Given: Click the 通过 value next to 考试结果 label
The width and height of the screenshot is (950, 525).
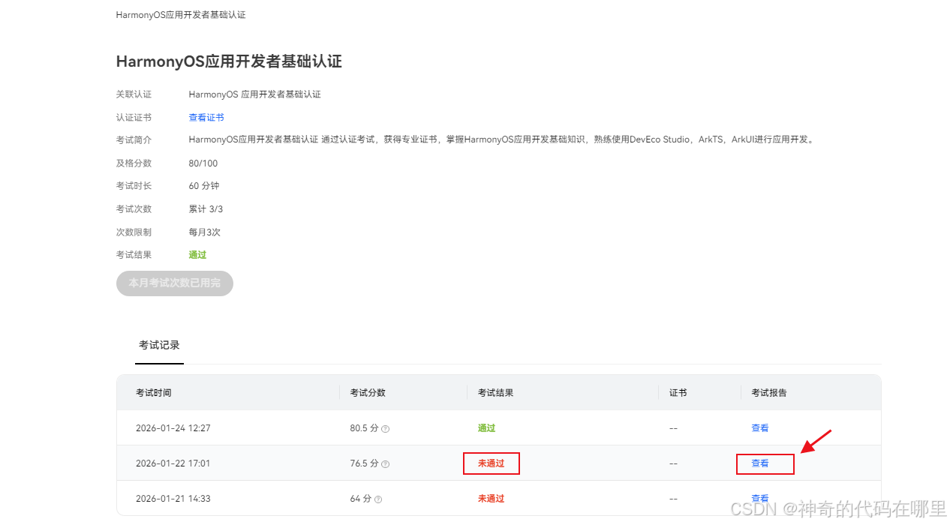Looking at the screenshot, I should pyautogui.click(x=197, y=255).
